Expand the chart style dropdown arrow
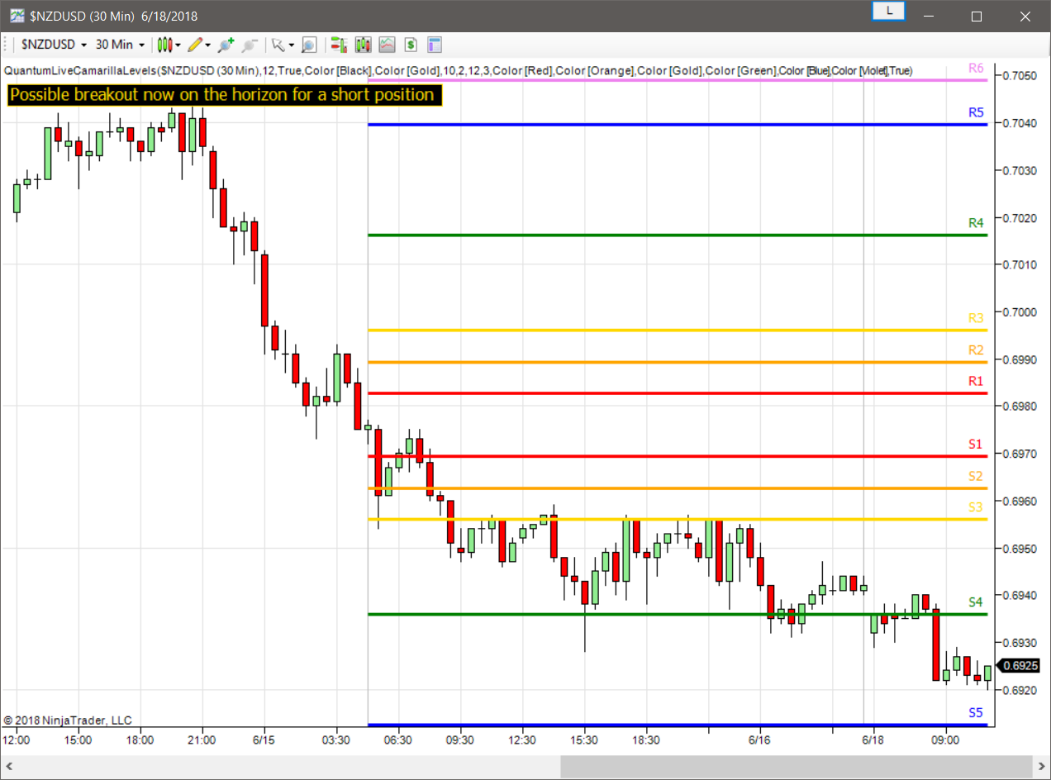The height and width of the screenshot is (780, 1051). click(178, 45)
